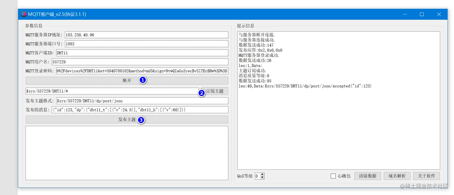Click the log line 主题订阅成功.

click(x=252, y=71)
